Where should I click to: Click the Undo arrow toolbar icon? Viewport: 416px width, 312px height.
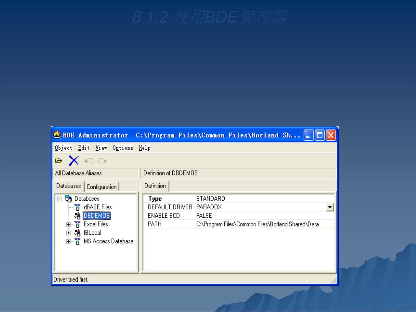pos(89,161)
